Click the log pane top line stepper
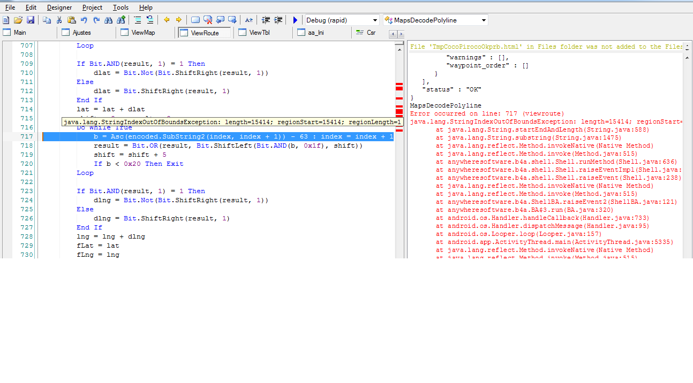Viewport: 693px width, 383px height. [688, 47]
